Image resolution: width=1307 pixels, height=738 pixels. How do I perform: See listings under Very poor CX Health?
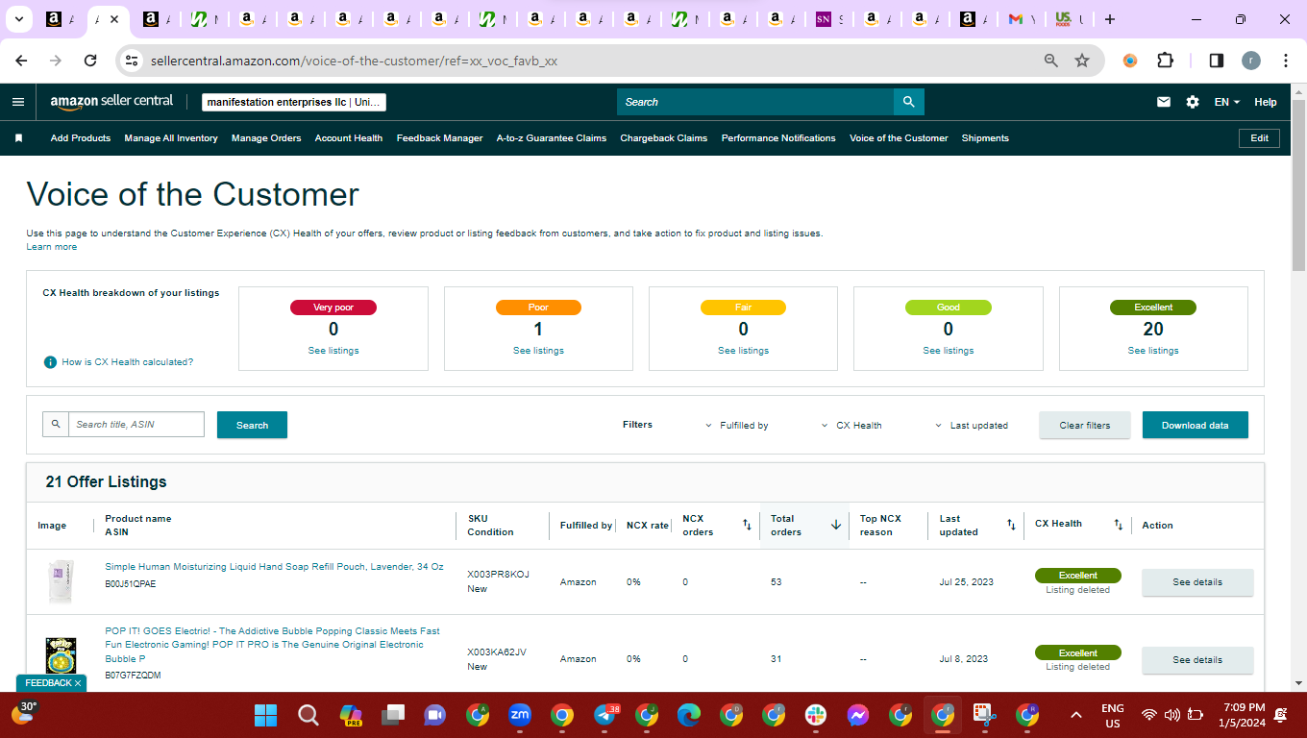point(333,351)
